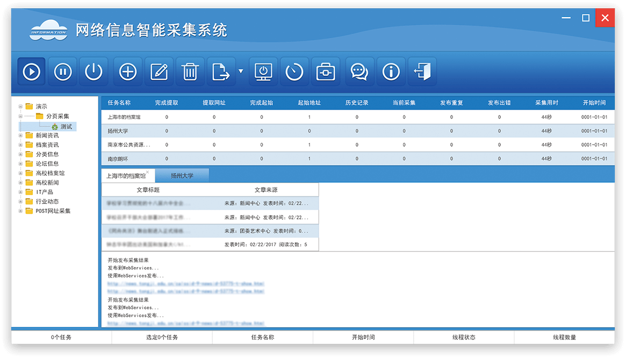Close the 上海市的档案馆 tab
This screenshot has width=626, height=358.
pyautogui.click(x=148, y=172)
